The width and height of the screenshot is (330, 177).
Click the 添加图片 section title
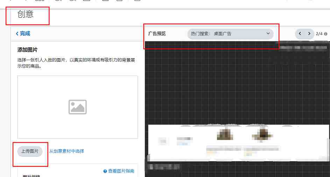pyautogui.click(x=27, y=50)
